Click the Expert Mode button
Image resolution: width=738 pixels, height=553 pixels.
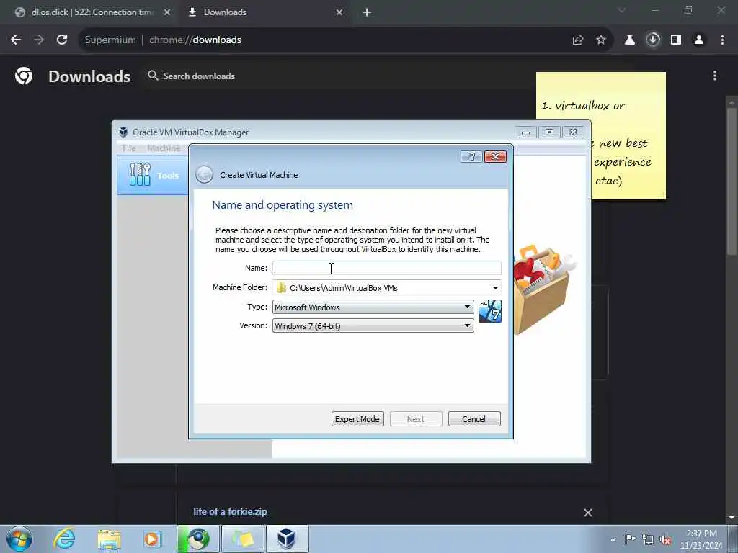tap(357, 419)
